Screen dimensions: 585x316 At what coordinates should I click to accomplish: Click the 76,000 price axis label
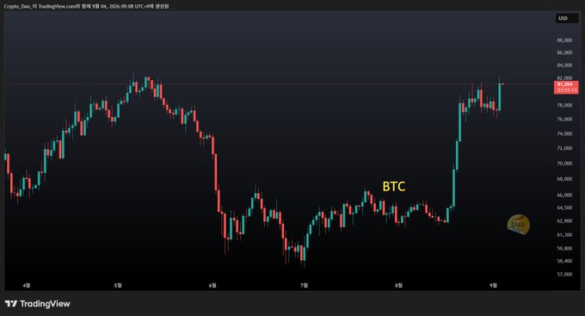(564, 119)
